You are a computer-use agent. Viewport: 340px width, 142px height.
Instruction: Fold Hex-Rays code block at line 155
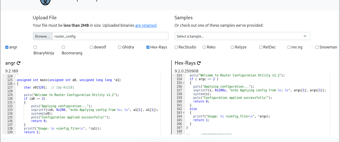tap(184, 83)
